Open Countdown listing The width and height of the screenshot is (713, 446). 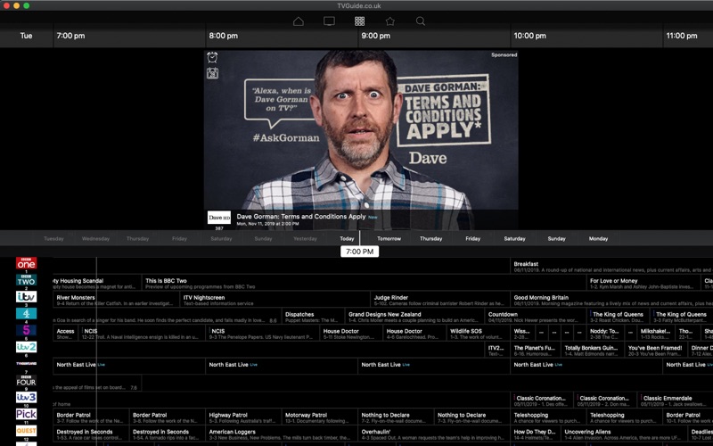[536, 317]
